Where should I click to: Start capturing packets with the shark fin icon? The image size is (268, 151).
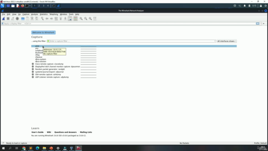tap(3, 18)
